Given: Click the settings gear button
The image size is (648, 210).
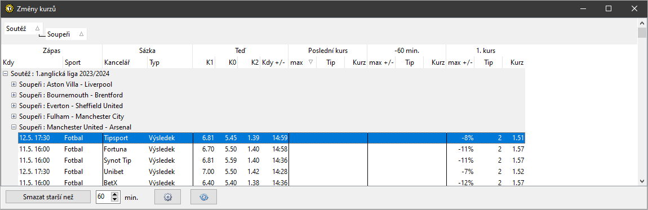Looking at the screenshot, I should pyautogui.click(x=167, y=197).
